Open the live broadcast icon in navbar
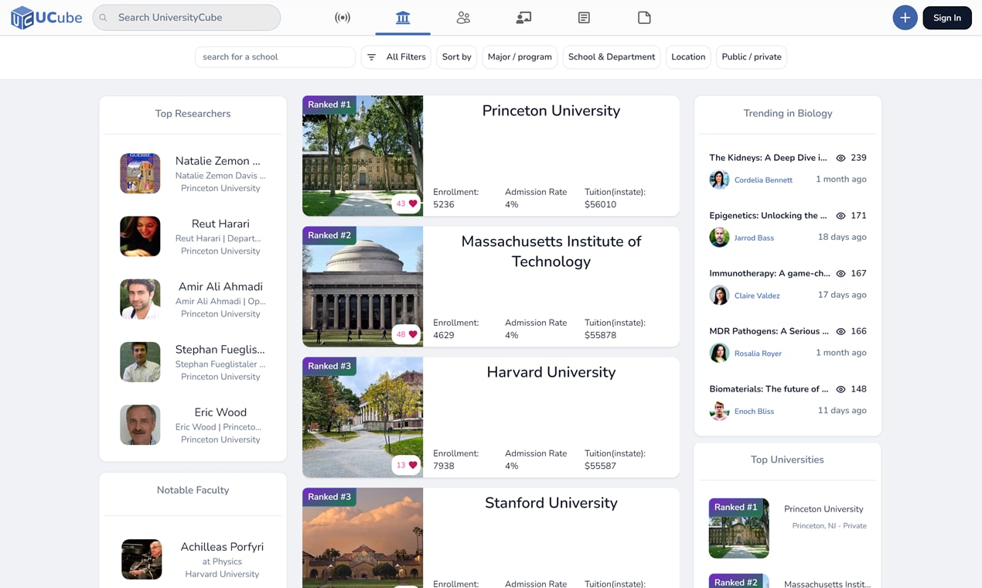 click(x=343, y=17)
